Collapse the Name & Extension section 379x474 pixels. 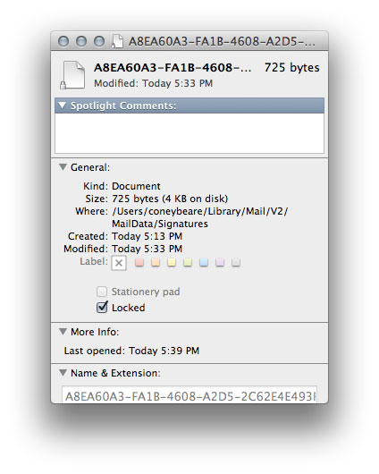tap(63, 373)
